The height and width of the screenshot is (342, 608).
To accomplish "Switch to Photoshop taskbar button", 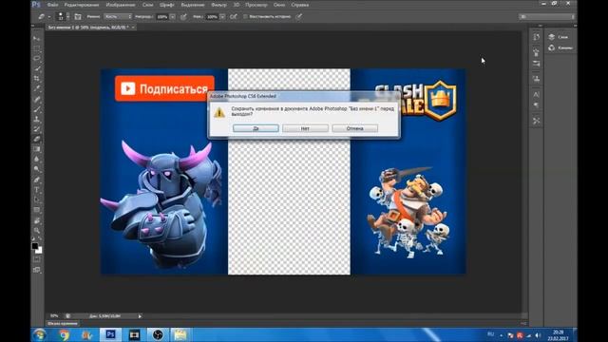I will (110, 334).
